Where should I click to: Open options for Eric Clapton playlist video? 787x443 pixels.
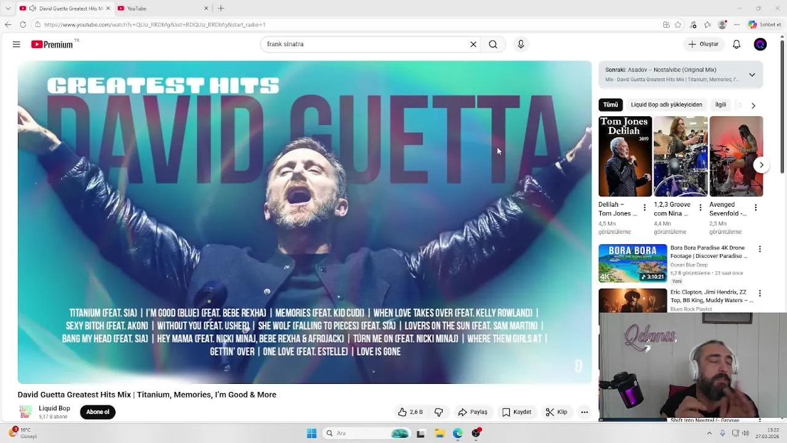click(x=759, y=293)
